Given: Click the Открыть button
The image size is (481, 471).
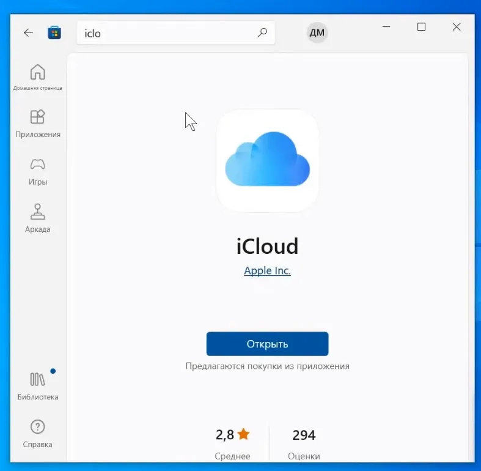Looking at the screenshot, I should [x=267, y=344].
